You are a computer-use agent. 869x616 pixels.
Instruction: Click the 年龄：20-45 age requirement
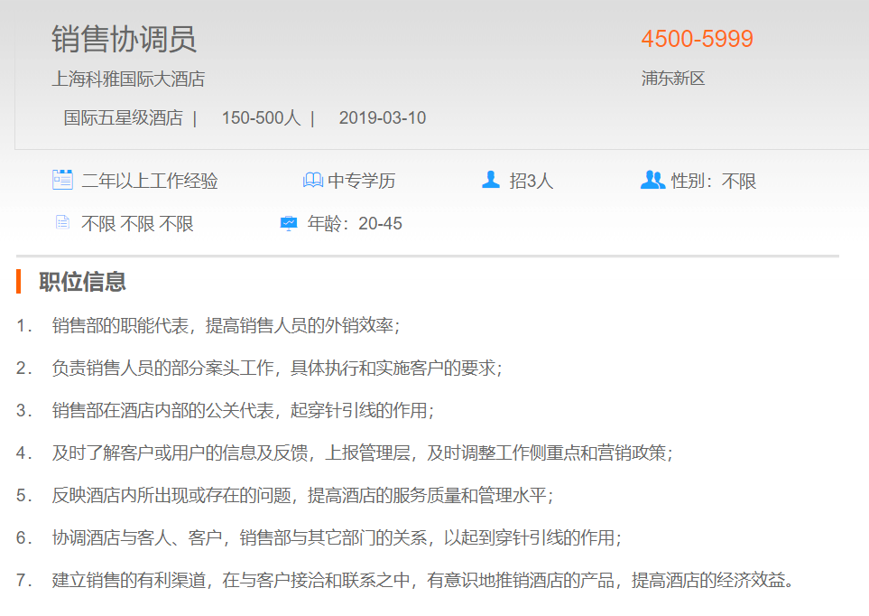(x=355, y=223)
